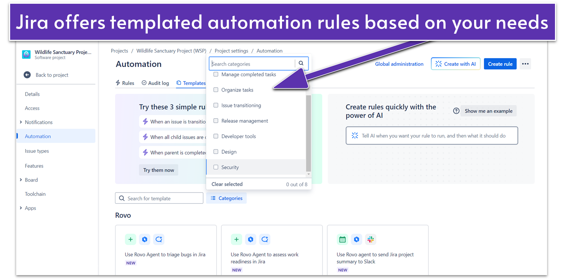The width and height of the screenshot is (564, 280).
Task: Open the three-dot more actions menu
Action: click(525, 64)
